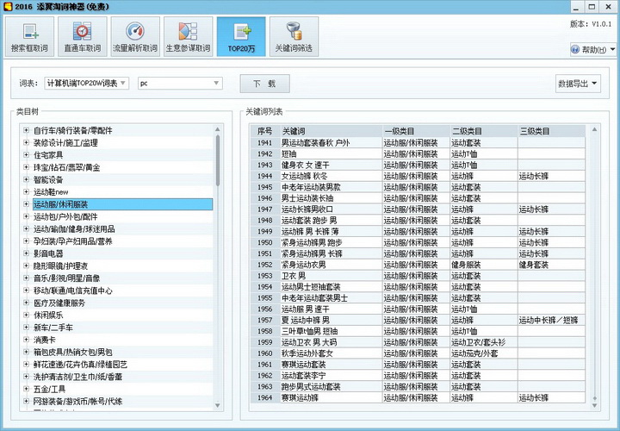Click keyword list scroll-up arrow
The width and height of the screenshot is (620, 431).
coord(594,129)
